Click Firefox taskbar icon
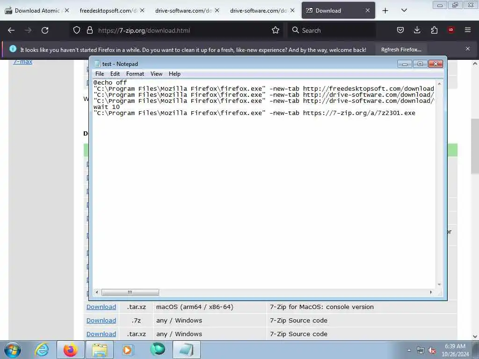479x359 pixels. coord(71,350)
